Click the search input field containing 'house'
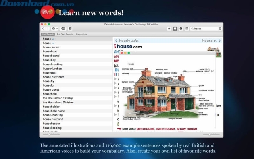Viewport: 254px width, 159px height. (x=206, y=29)
